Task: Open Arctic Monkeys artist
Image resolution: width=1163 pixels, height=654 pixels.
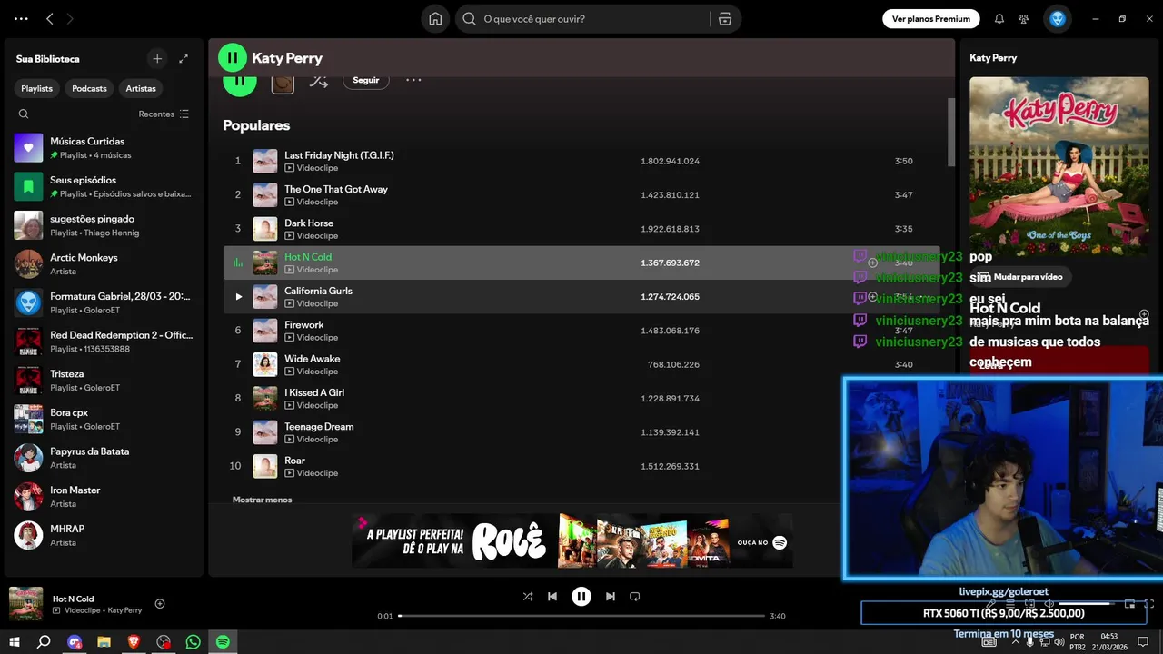Action: coord(104,263)
